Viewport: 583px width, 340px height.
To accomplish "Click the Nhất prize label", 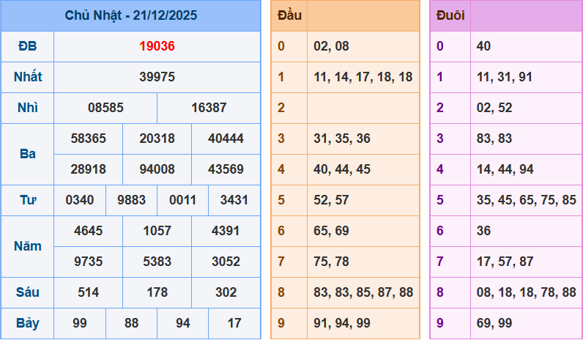I will [27, 77].
